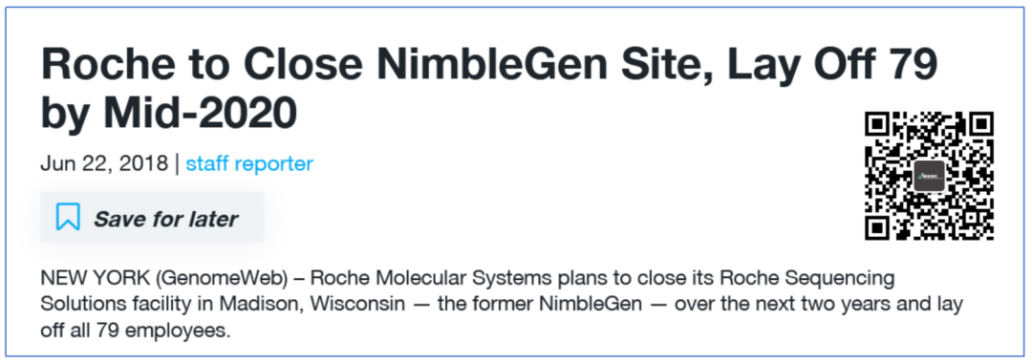Click the QR code's bottom-left finder square
The image size is (1032, 364).
click(x=880, y=225)
